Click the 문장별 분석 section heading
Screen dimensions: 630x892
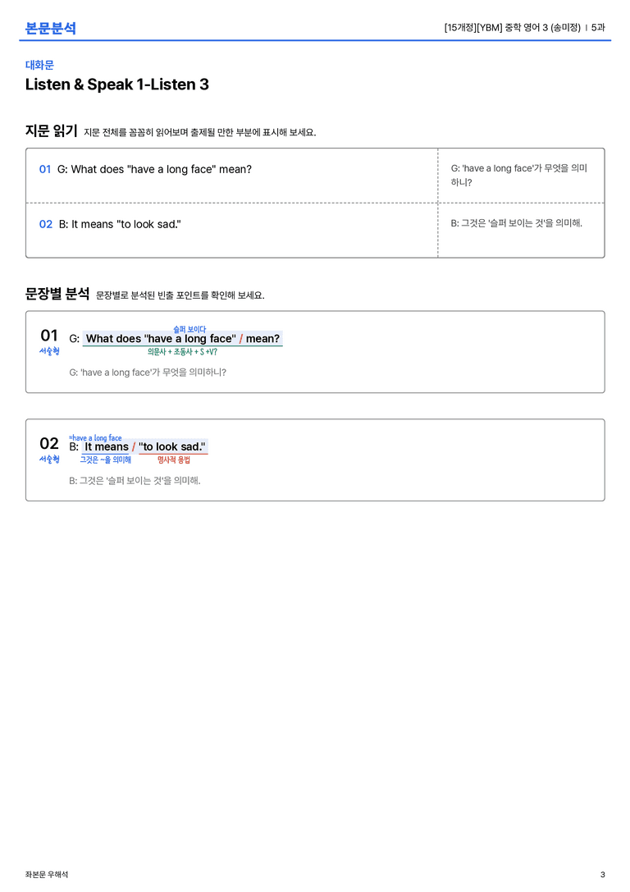57,294
